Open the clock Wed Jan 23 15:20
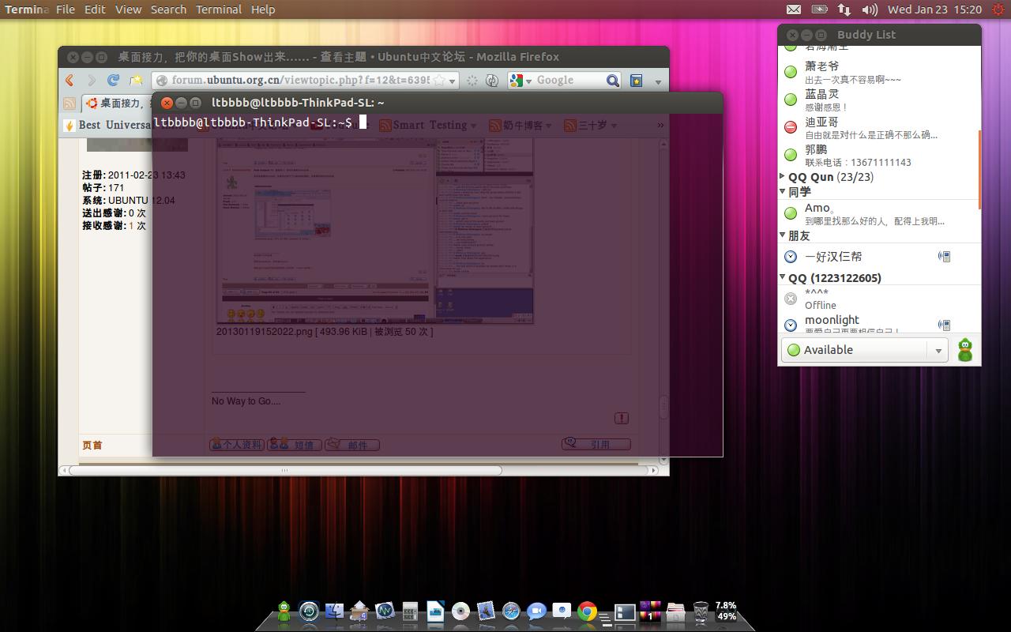 pos(934,9)
